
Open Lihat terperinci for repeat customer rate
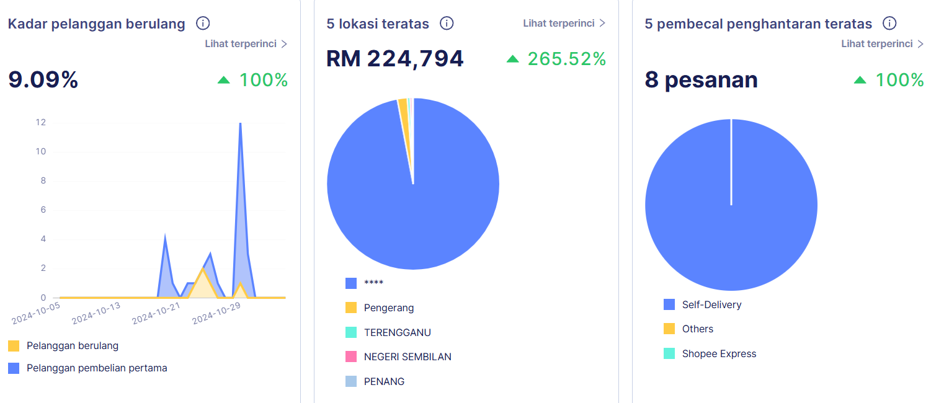[x=246, y=43]
